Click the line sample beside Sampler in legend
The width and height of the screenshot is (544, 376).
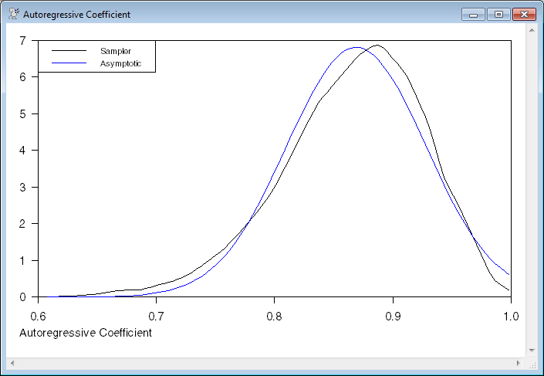[x=69, y=51]
